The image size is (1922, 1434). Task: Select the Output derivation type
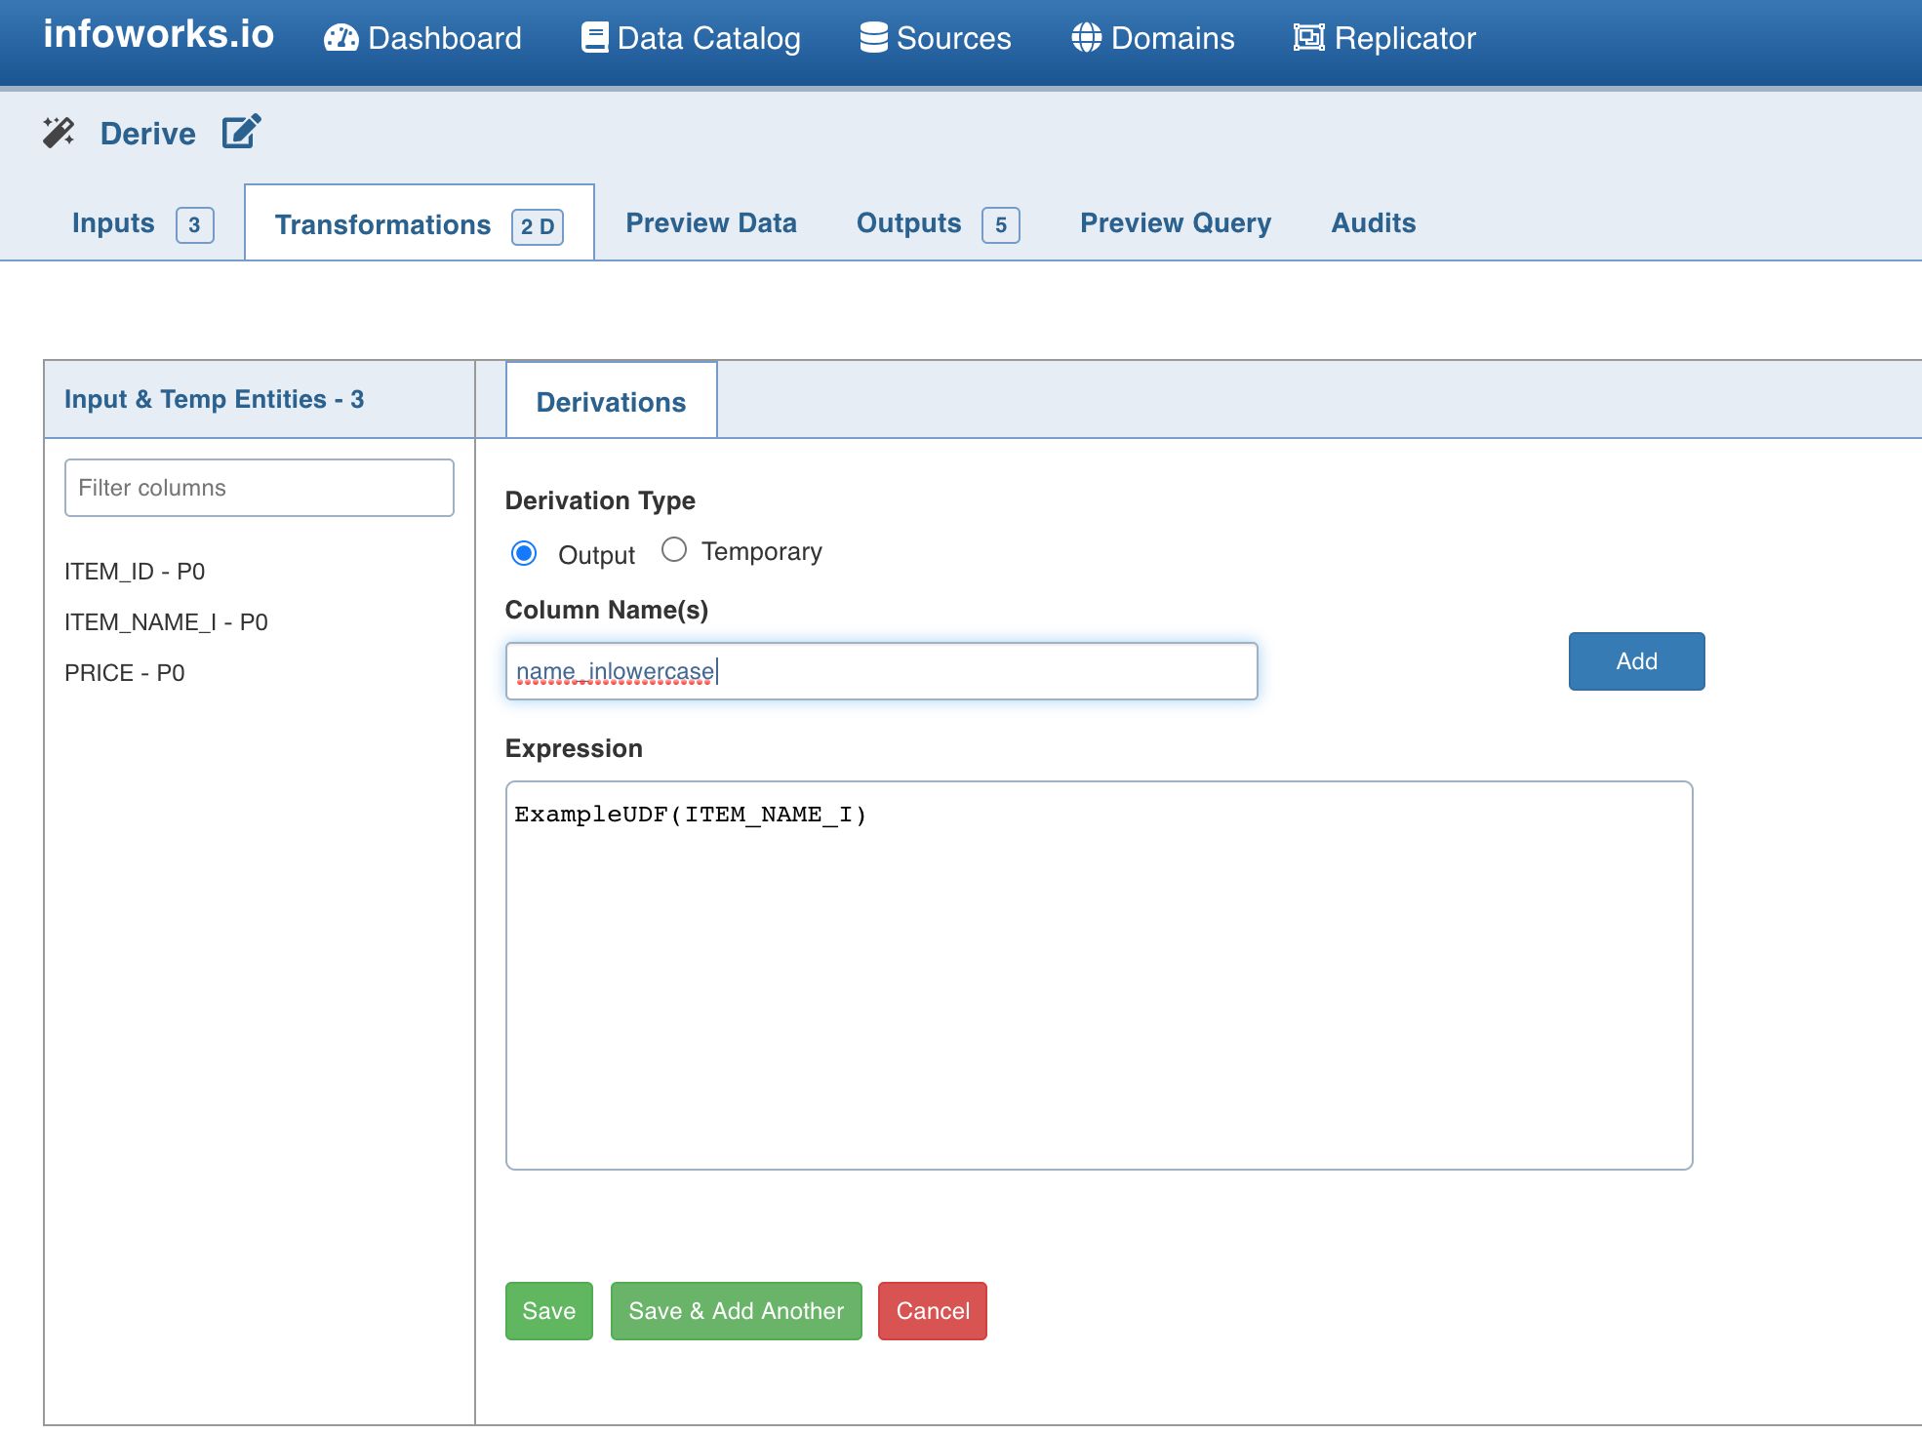point(525,552)
